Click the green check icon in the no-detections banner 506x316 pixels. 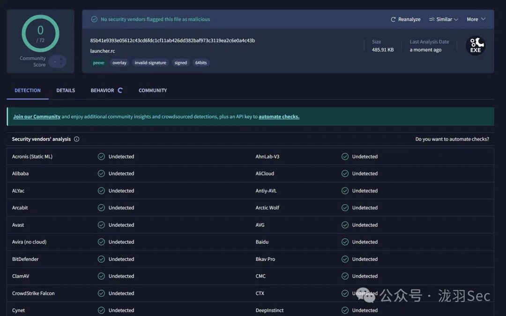click(x=94, y=20)
